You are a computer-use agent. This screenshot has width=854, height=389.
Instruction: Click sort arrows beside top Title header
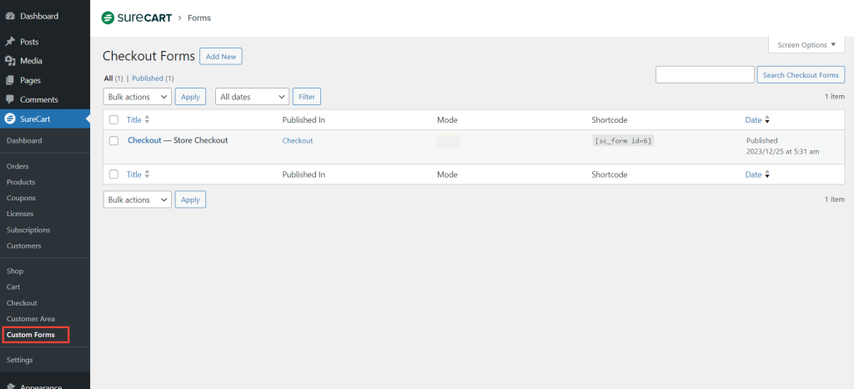147,120
